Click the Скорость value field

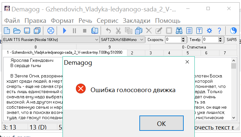coord(173,40)
